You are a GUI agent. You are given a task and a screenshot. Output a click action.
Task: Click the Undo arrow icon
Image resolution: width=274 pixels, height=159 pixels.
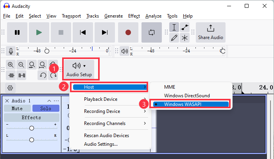click(43, 75)
